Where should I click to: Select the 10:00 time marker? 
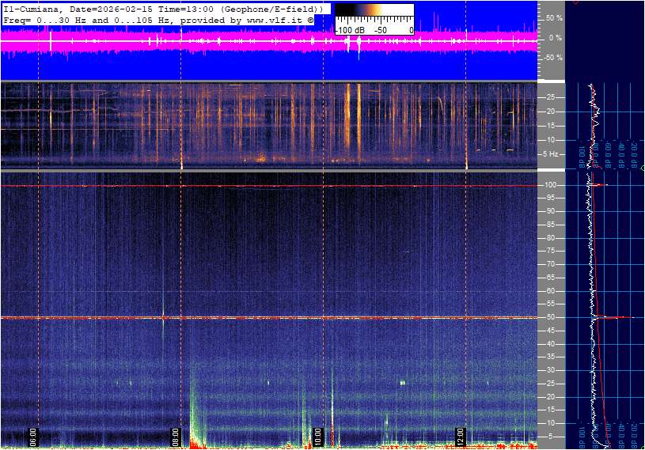pyautogui.click(x=317, y=434)
